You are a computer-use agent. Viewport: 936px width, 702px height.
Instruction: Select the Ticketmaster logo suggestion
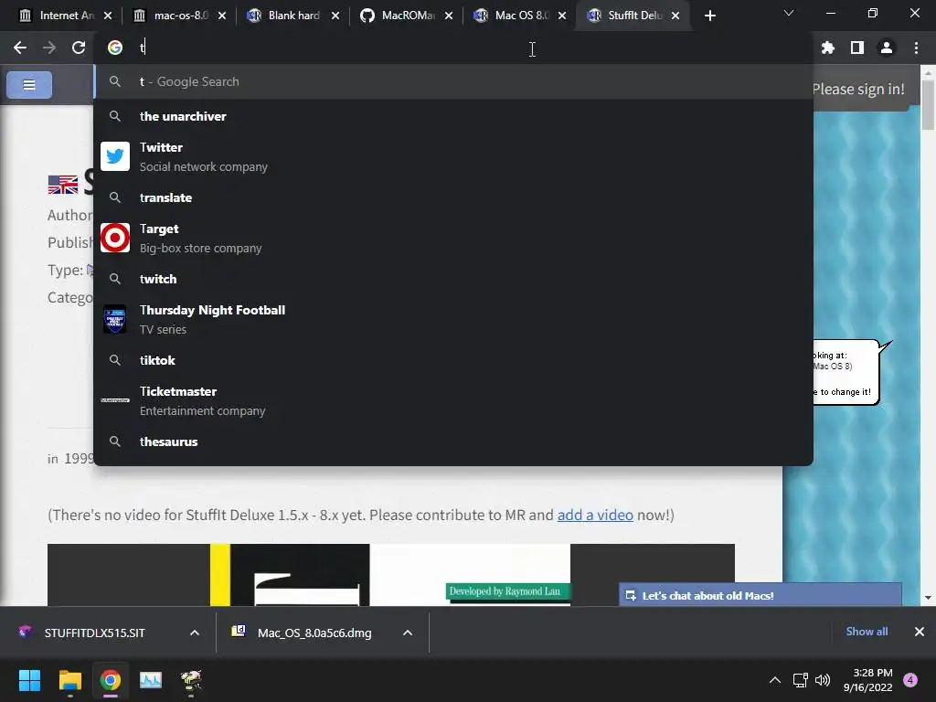point(115,400)
